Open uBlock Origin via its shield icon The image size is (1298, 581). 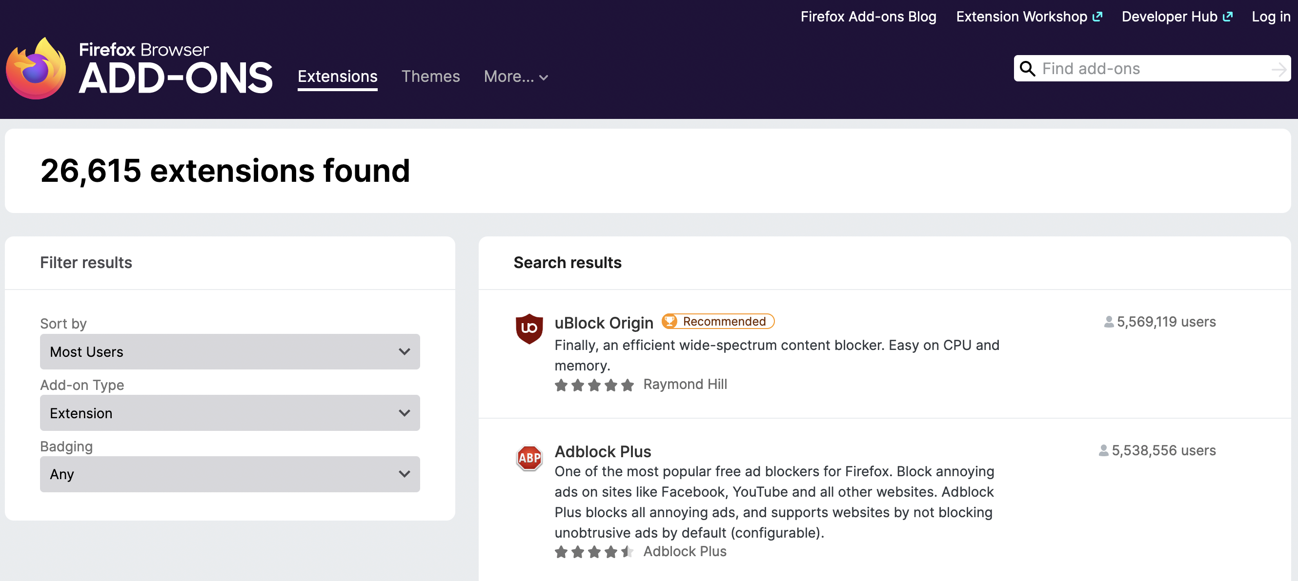[x=529, y=329]
